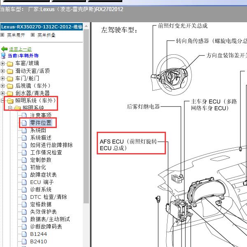Screen dimensions: 247x247
Task: Select the Lexus-RX350270-1312C-2012 title entry
Action: [x=42, y=27]
